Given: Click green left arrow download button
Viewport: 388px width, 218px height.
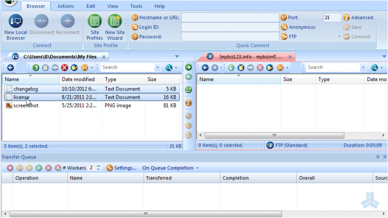Looking at the screenshot, I should point(188,77).
